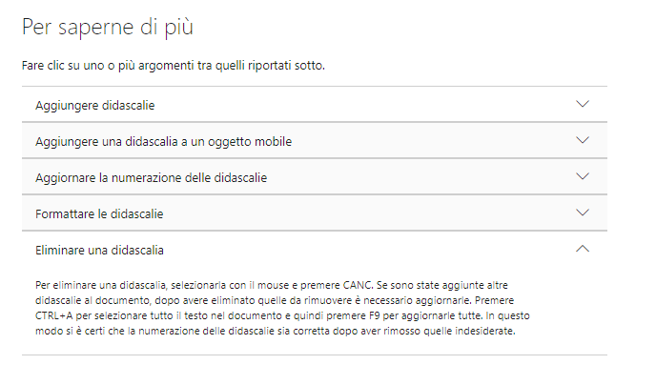This screenshot has height=385, width=656.
Task: Select the Formattare le didascalie title
Action: (x=99, y=214)
